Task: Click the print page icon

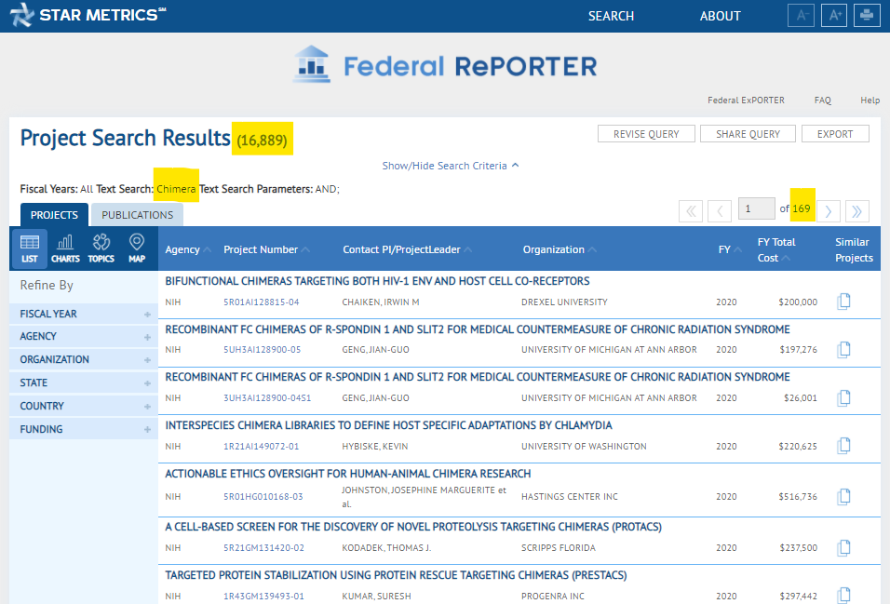Action: coord(867,15)
